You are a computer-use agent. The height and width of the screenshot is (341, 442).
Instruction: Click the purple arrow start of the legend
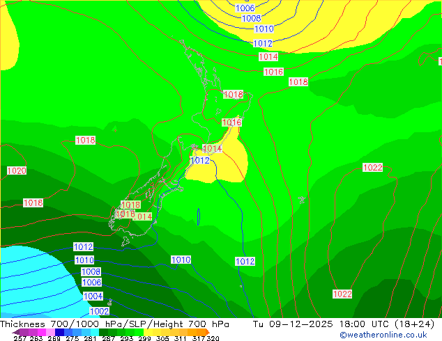(16, 332)
